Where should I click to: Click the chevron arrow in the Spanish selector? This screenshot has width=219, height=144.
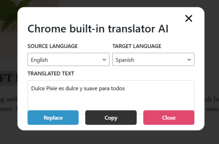click(x=189, y=60)
